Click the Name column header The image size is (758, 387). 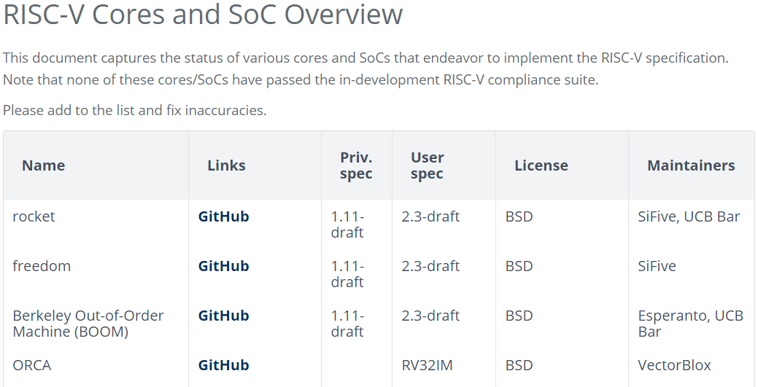click(x=44, y=165)
